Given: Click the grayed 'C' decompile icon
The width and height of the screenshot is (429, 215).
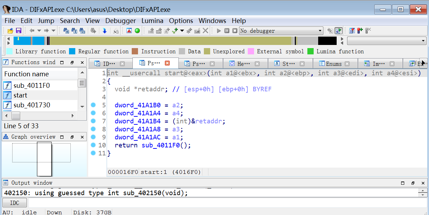Looking at the screenshot, I should tap(330, 31).
